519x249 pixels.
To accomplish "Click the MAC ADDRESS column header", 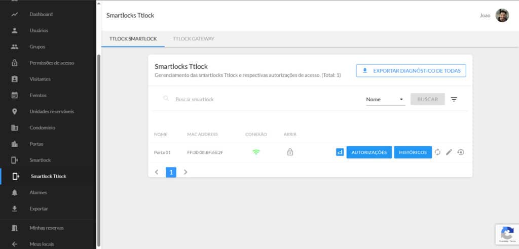I will pyautogui.click(x=203, y=134).
